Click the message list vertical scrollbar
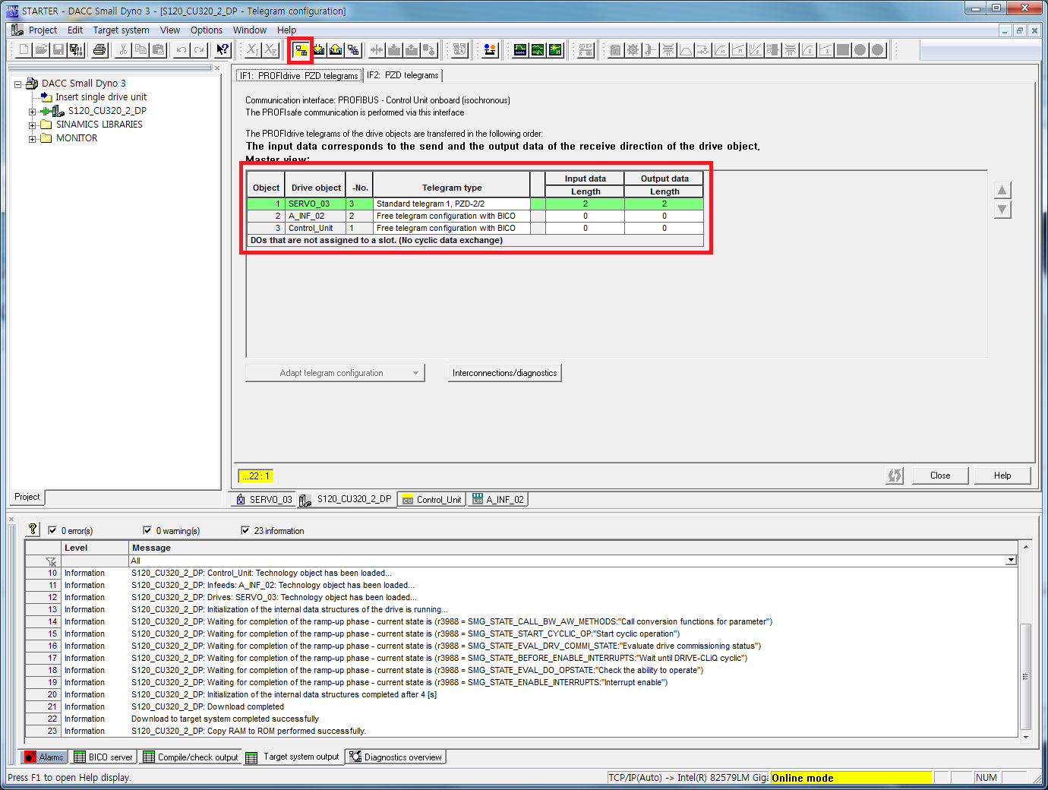This screenshot has width=1048, height=790. (1026, 677)
